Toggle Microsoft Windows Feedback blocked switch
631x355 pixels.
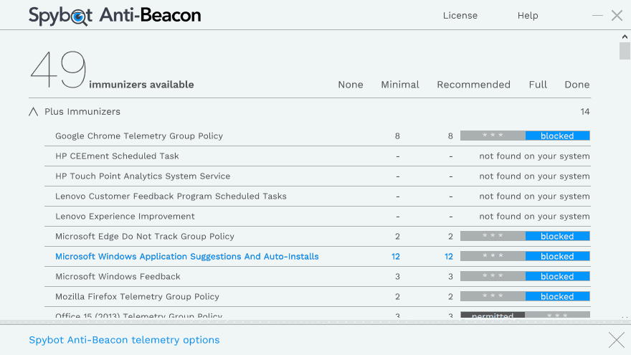point(525,276)
